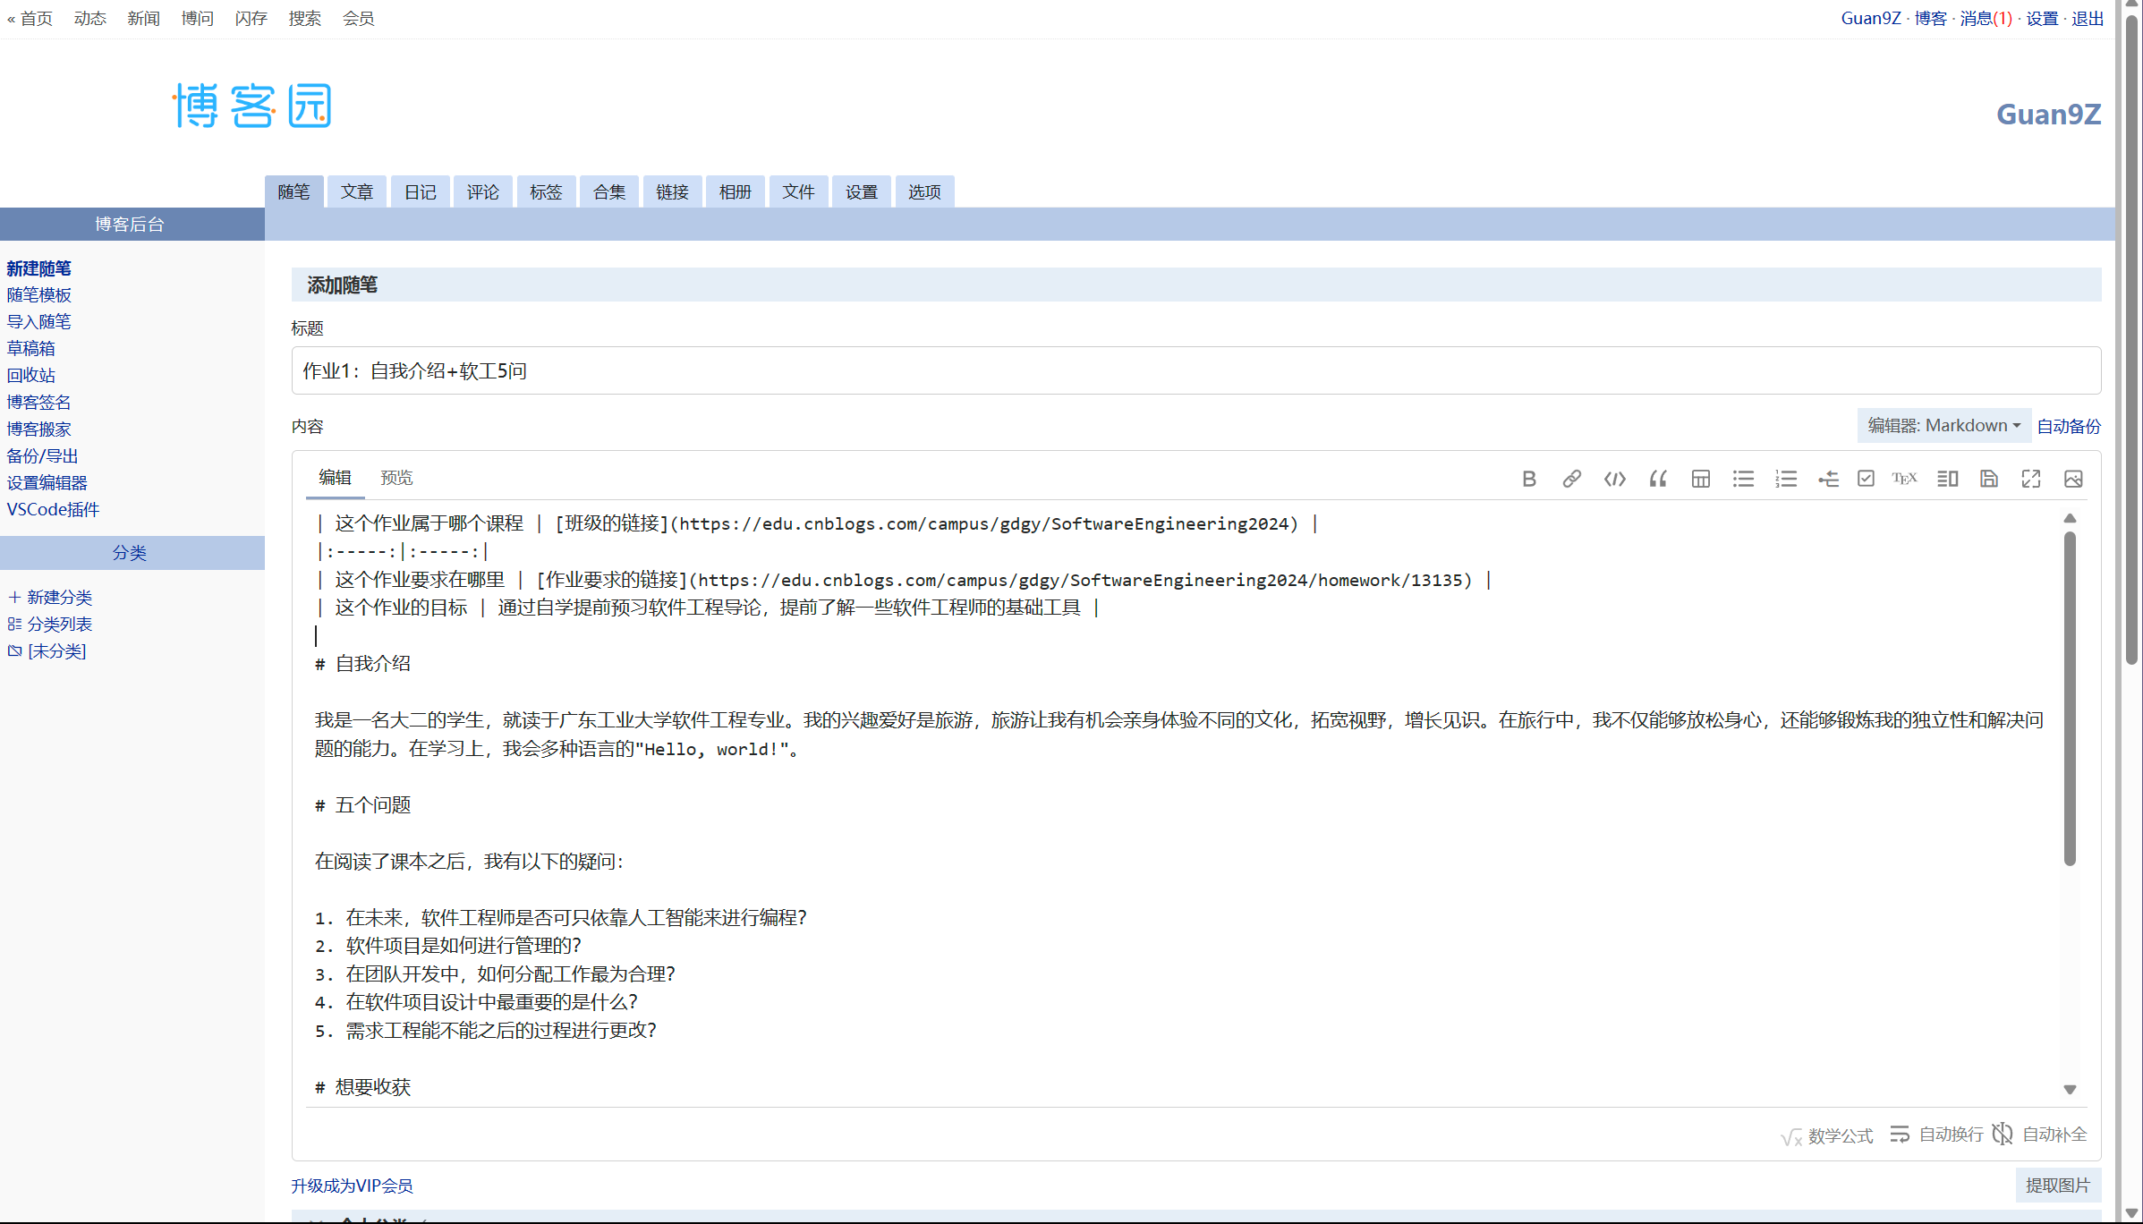Toggle 自动换行 word wrap option
The width and height of the screenshot is (2143, 1224).
[1936, 1135]
